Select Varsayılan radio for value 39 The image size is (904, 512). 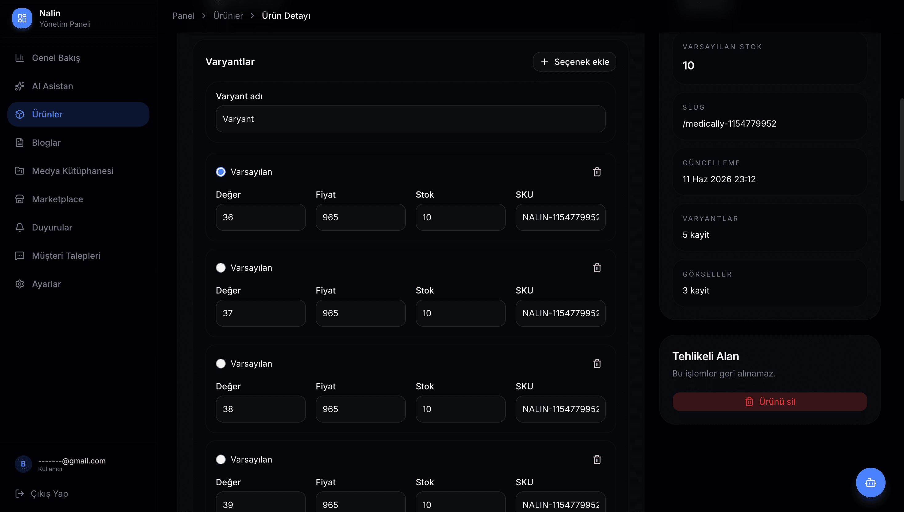pyautogui.click(x=220, y=460)
